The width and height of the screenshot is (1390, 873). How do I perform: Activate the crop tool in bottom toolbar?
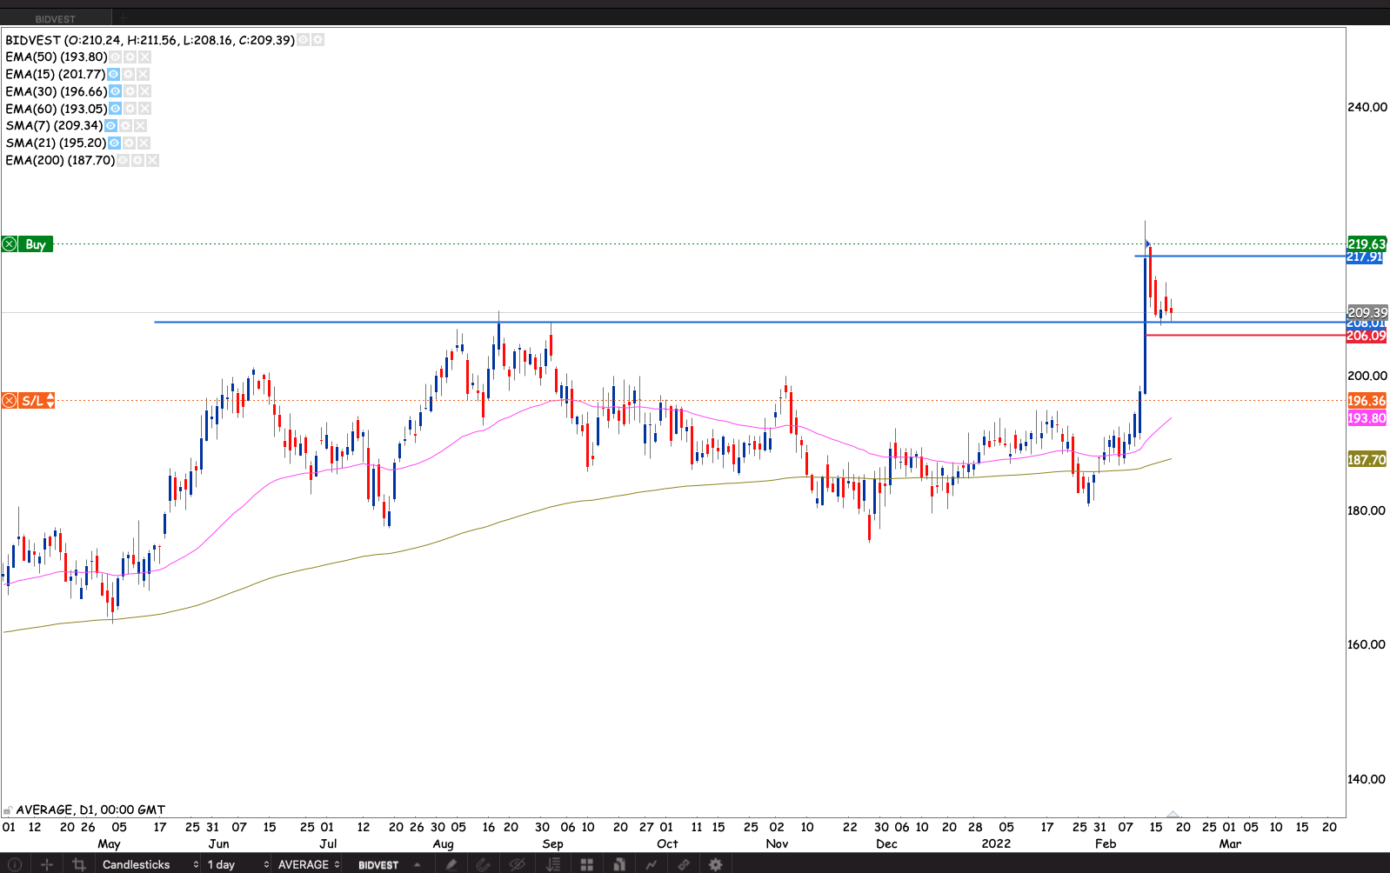pos(79,864)
